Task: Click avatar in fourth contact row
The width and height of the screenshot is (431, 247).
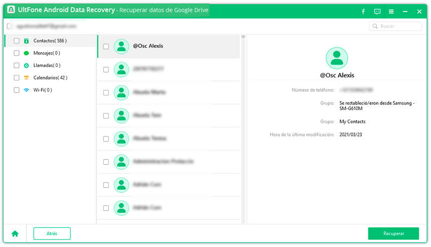Action: 121,115
